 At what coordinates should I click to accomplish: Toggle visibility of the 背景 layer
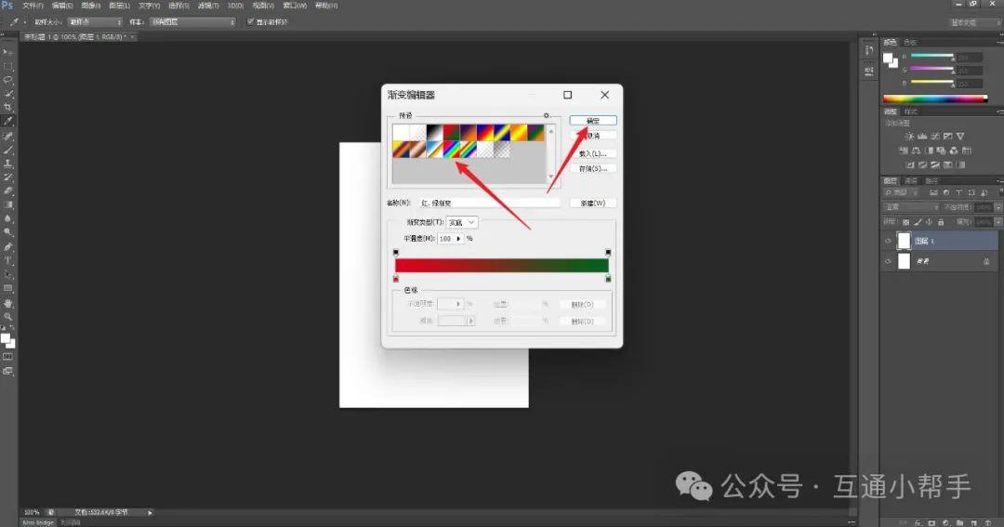tap(888, 262)
